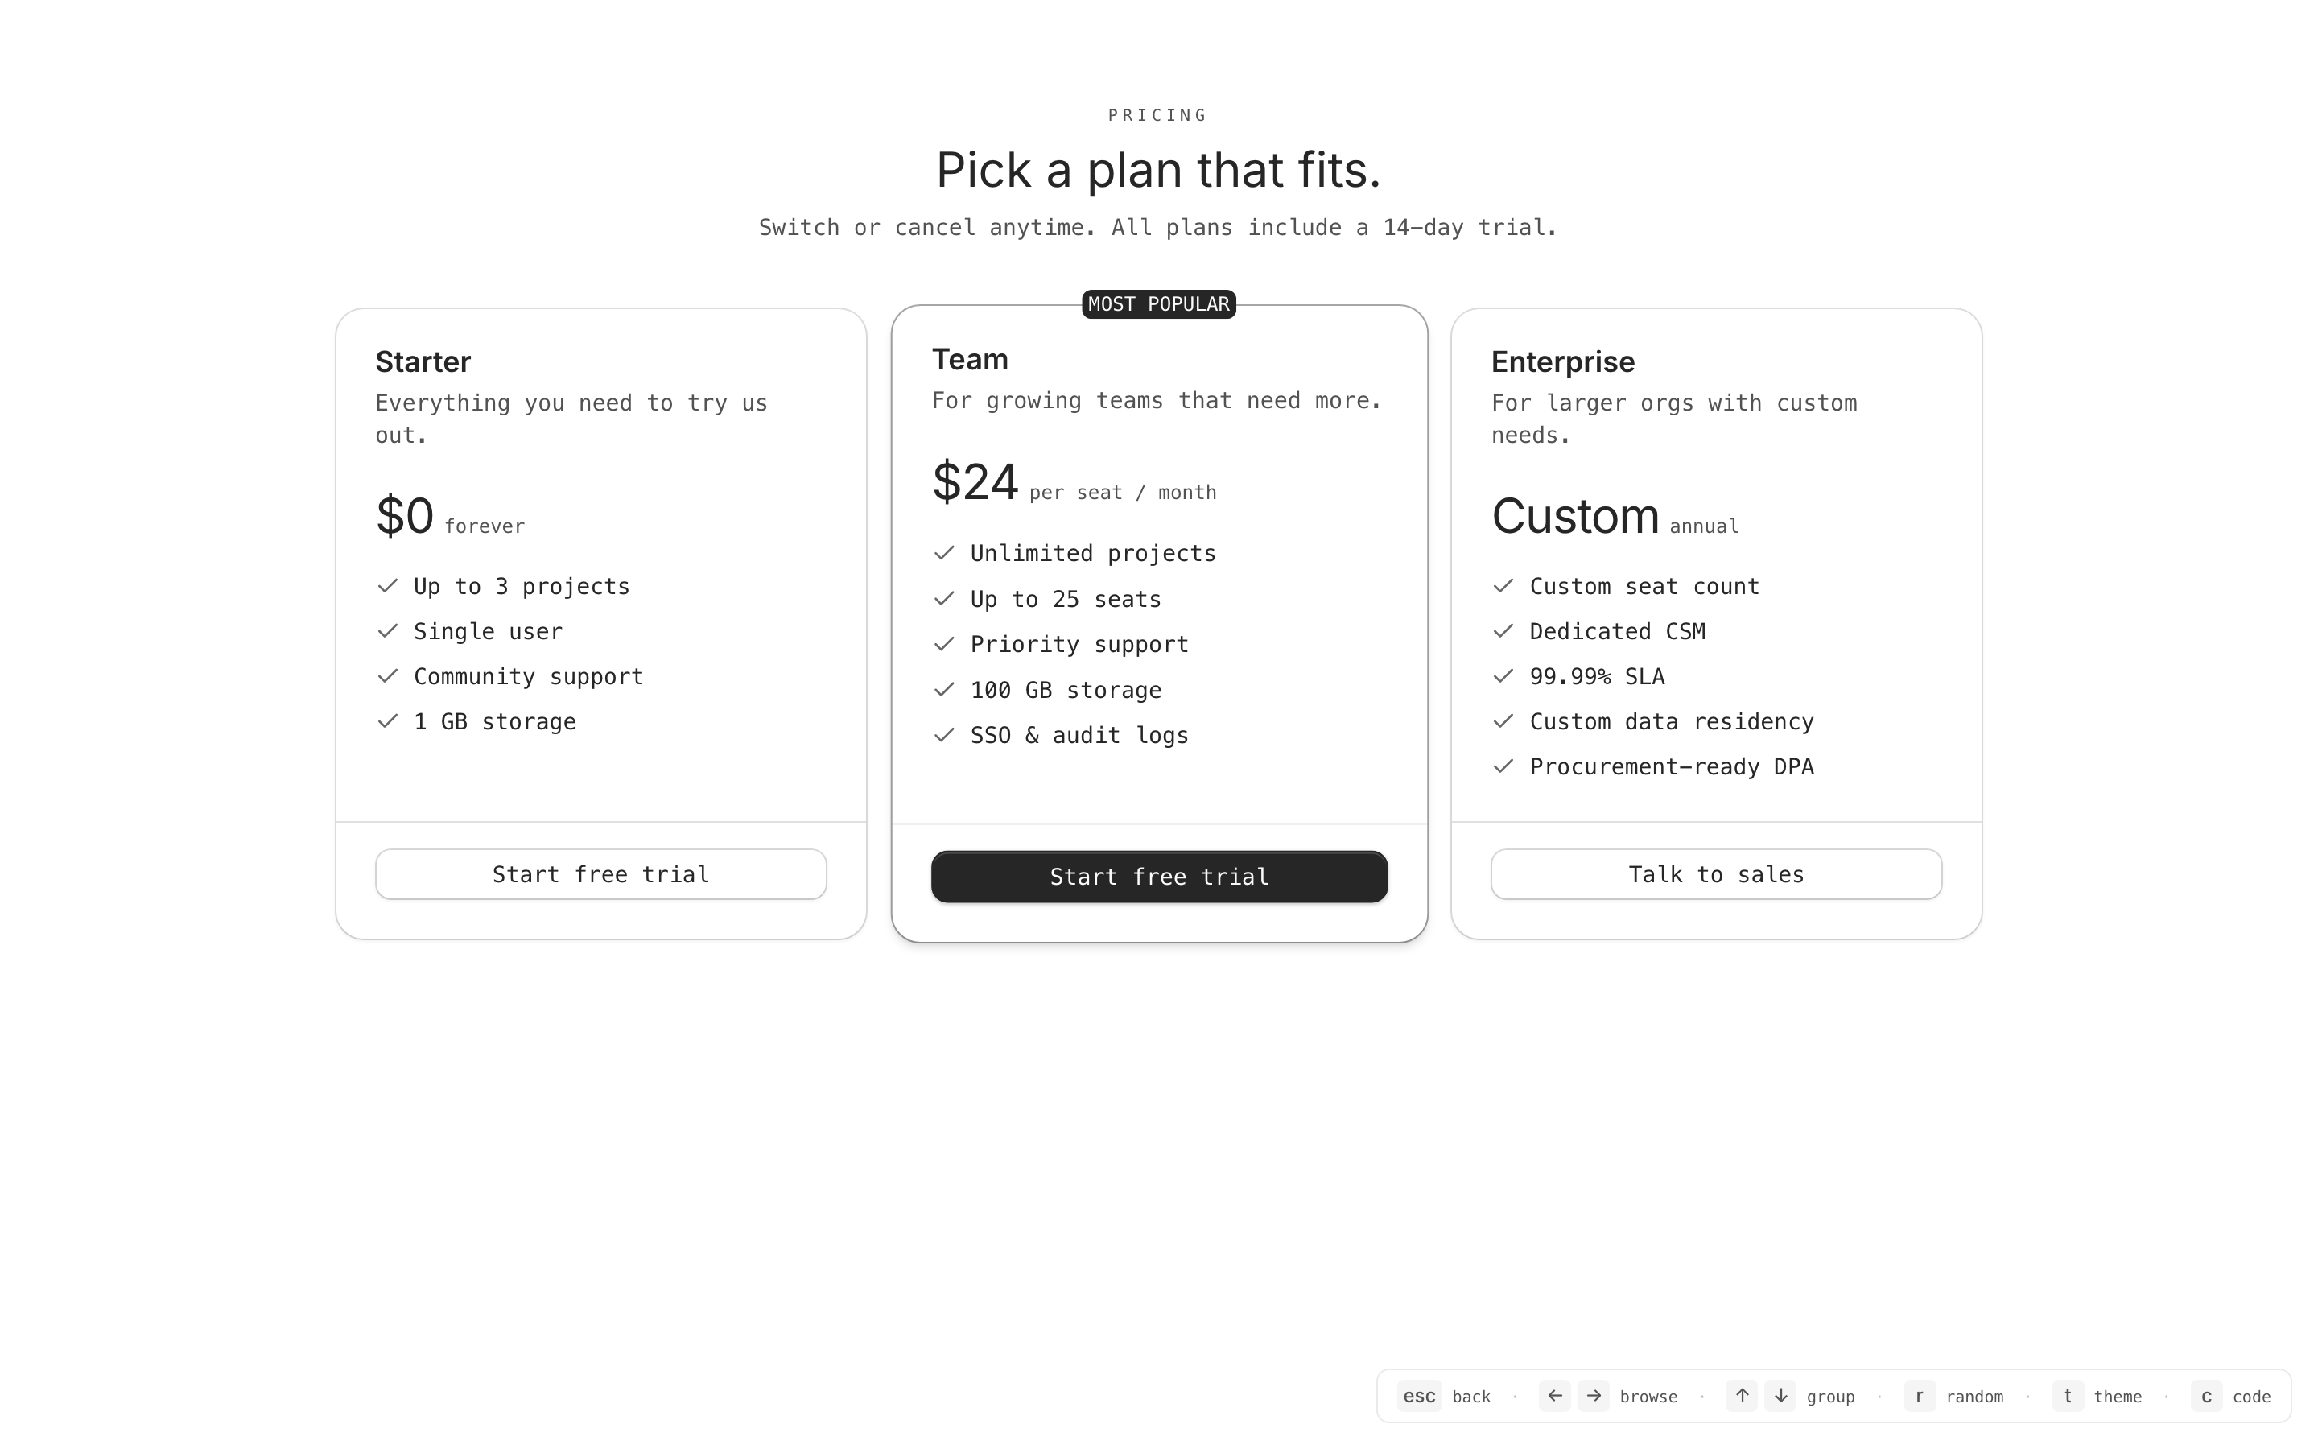Show code via the c key icon
This screenshot has height=1449, width=2318.
pos(2206,1397)
